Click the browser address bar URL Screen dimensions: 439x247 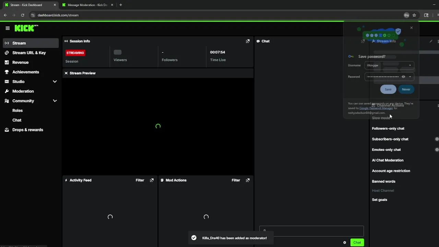click(x=58, y=15)
